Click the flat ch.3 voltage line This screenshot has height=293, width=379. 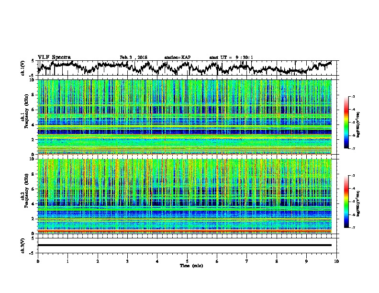click(x=185, y=245)
